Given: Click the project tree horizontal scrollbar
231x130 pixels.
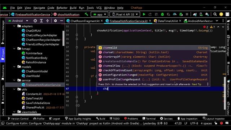Looking at the screenshot, I should (26, 114).
